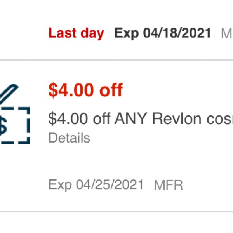
Task: Open the Details link under Revlon coupon
Action: [69, 138]
